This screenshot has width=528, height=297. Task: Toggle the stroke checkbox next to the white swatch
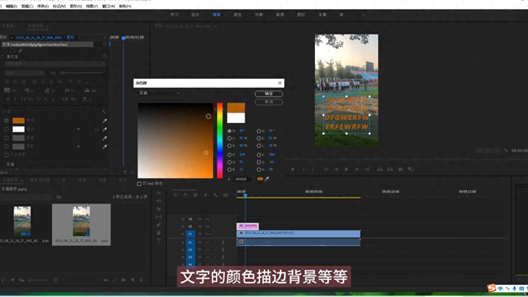(6, 129)
